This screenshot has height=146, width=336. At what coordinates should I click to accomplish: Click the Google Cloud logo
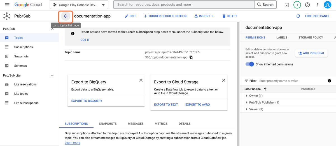(x=28, y=5)
